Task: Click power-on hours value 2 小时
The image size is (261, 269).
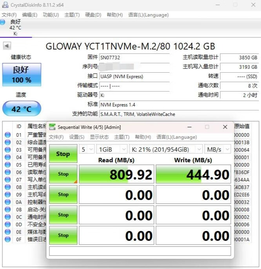Action: click(x=239, y=95)
